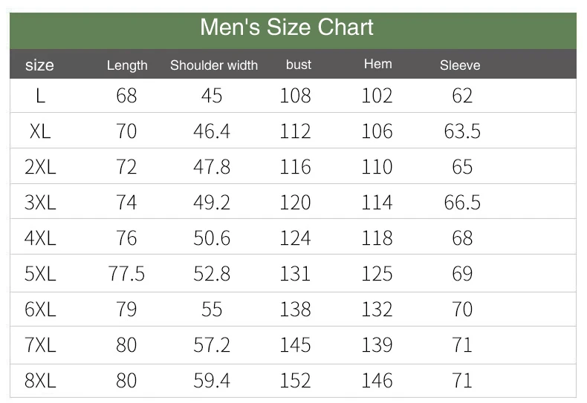Click the Hem column header

pyautogui.click(x=377, y=64)
